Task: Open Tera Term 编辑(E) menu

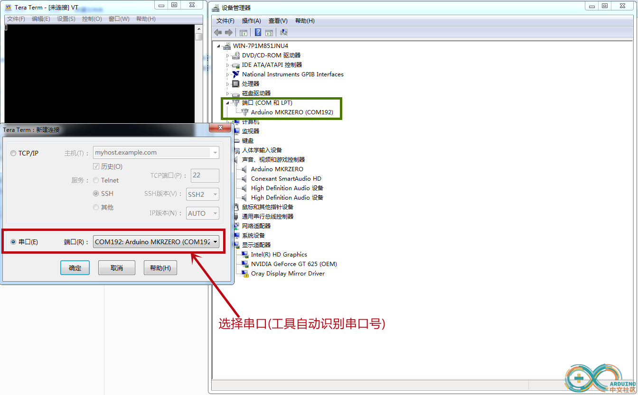Action: click(41, 19)
